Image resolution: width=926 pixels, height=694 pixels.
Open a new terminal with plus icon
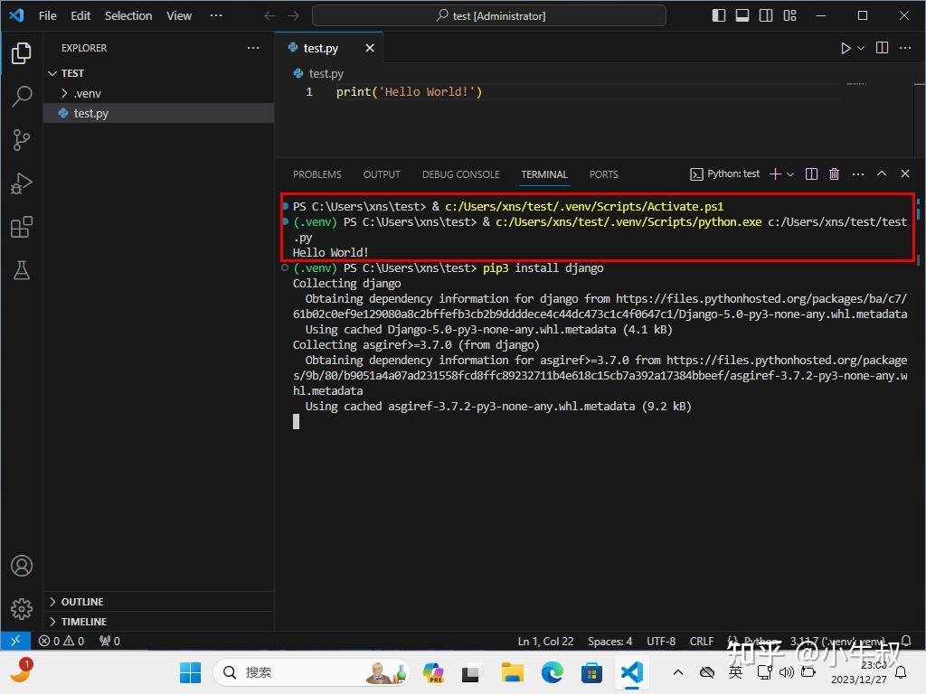coord(775,173)
